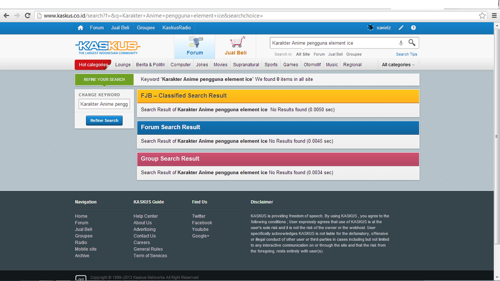The image size is (500, 281).
Task: Open the Jokes category
Action: [x=202, y=65]
